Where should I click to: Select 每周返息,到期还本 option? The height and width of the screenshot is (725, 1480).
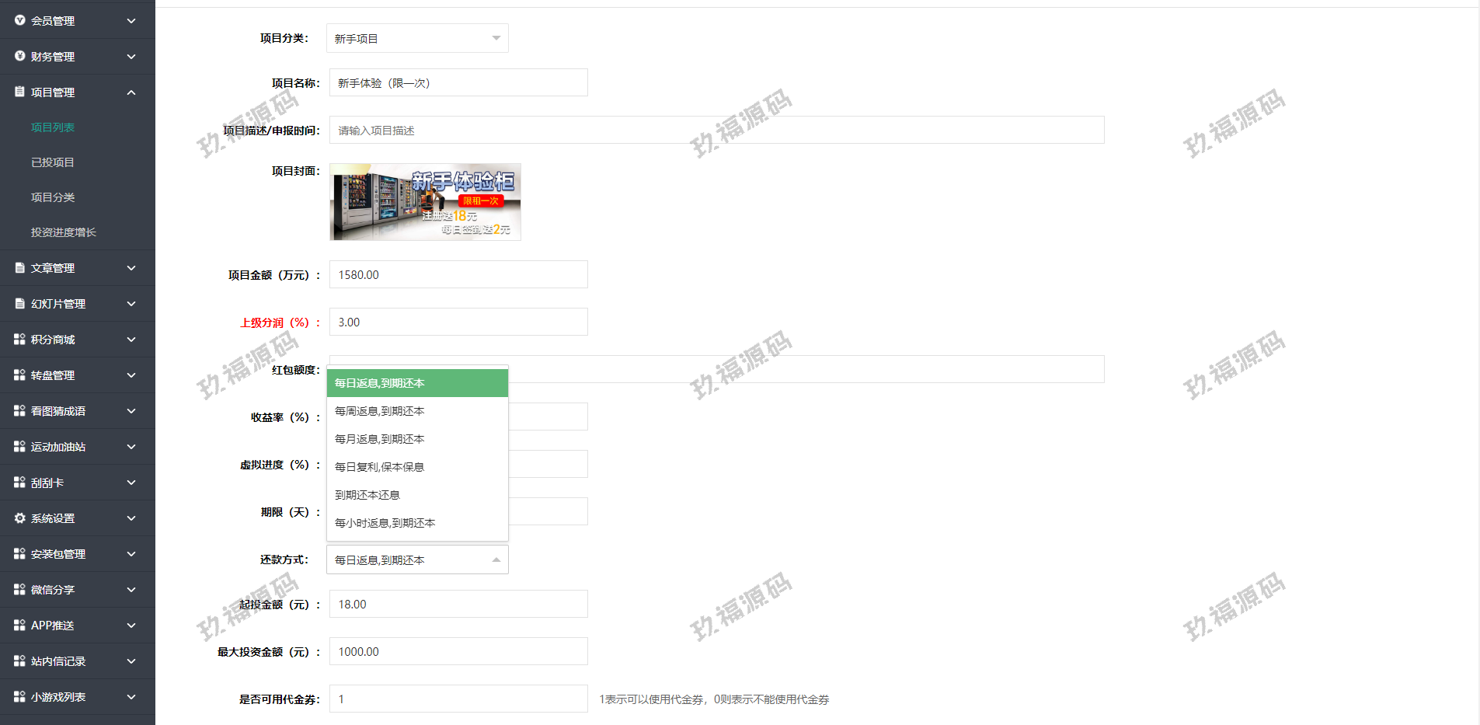click(x=380, y=411)
